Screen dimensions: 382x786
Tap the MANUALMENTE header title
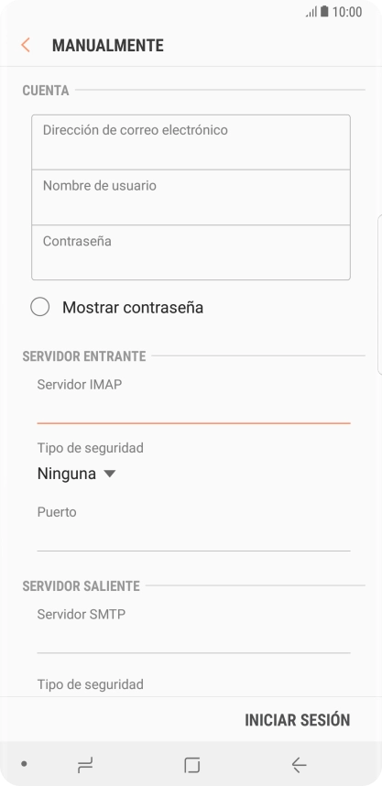(x=108, y=45)
